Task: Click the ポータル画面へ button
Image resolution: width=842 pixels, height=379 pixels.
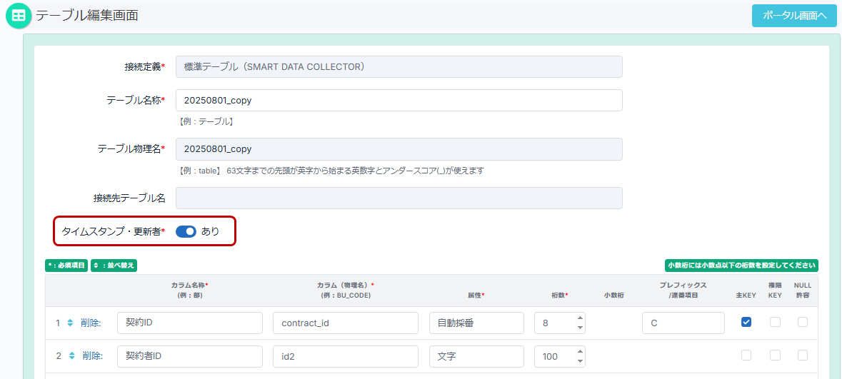Action: pyautogui.click(x=793, y=16)
